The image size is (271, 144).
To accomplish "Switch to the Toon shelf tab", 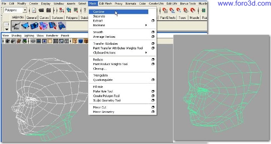I will pos(182,18).
